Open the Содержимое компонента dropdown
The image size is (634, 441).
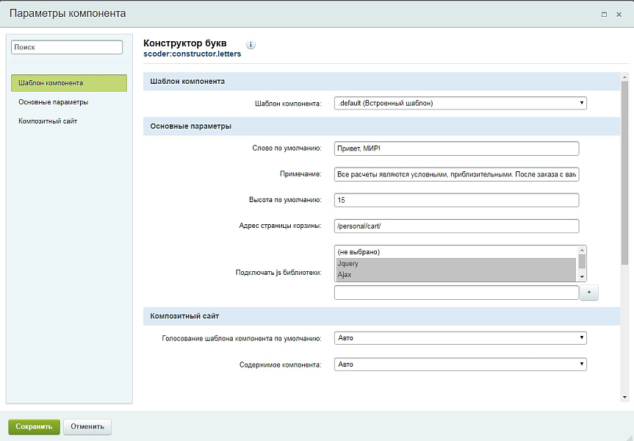460,364
